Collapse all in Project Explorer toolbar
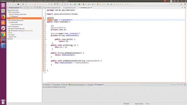Screen dimensions: 187x105 tap(25, 8)
